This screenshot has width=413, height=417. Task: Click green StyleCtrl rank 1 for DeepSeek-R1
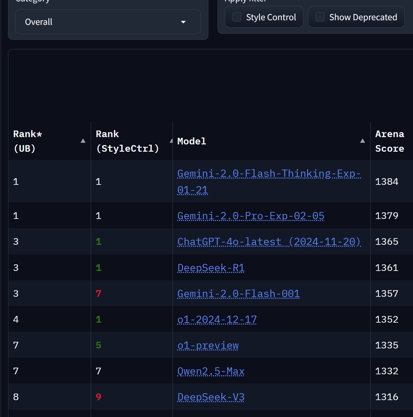pos(98,268)
